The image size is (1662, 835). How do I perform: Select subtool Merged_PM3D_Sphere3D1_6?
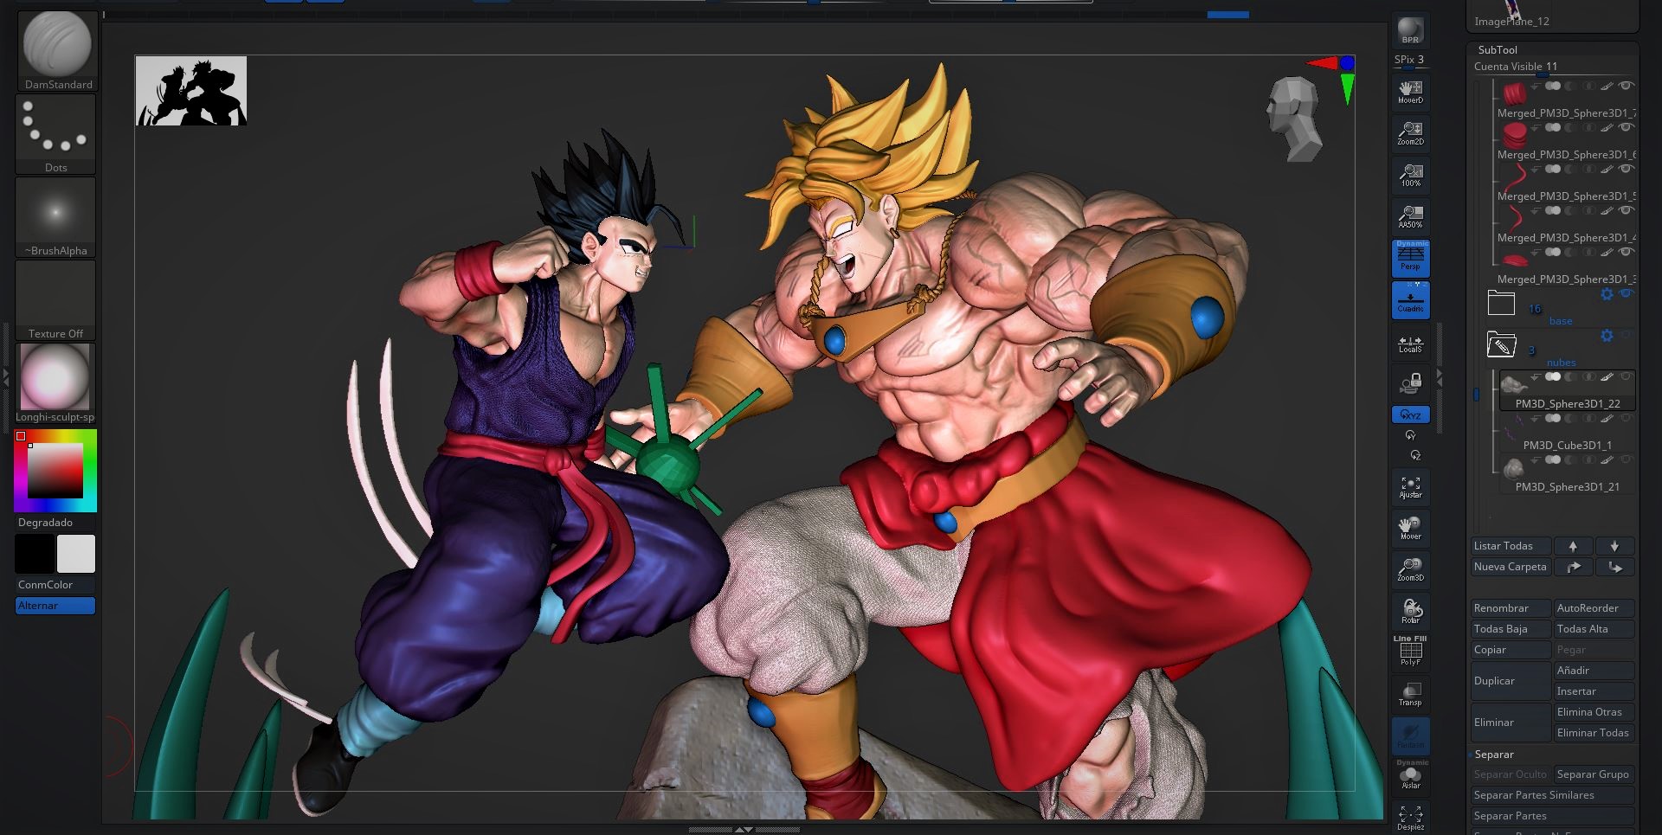pos(1568,141)
